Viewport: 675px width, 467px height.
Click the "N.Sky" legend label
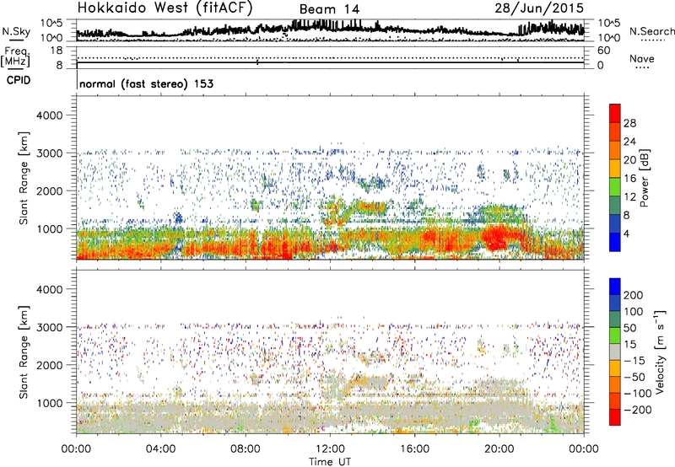[x=16, y=31]
